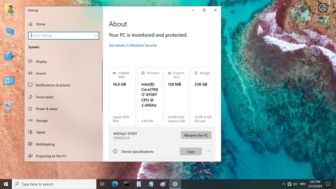Go to Notifications & actions settings
This screenshot has width=336, height=189.
coord(53,85)
